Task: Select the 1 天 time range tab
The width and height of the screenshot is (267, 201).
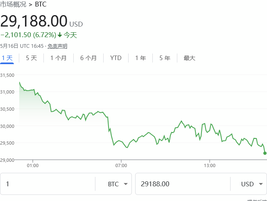Action: [x=7, y=58]
